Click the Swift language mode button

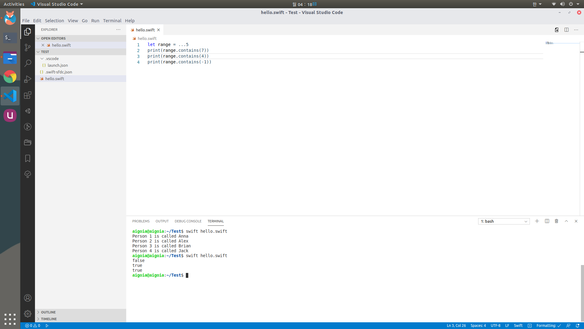518,326
